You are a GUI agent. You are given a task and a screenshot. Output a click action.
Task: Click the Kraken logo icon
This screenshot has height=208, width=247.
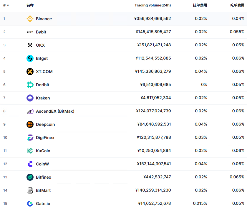pos(30,98)
